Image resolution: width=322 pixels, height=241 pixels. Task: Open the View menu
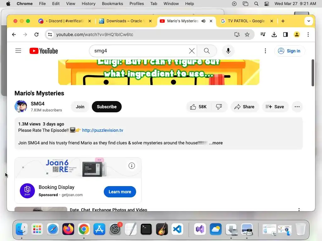(x=70, y=4)
